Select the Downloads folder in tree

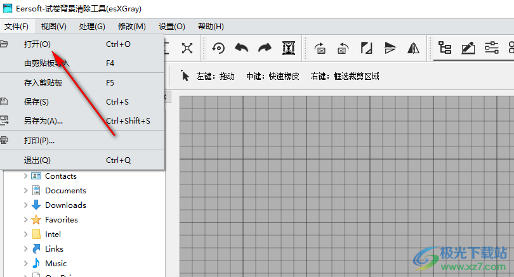tap(65, 205)
